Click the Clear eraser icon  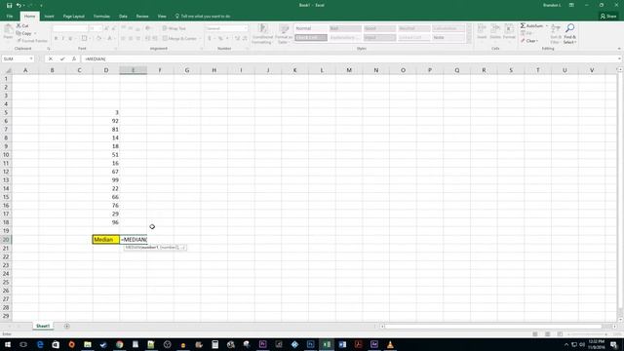tap(523, 41)
